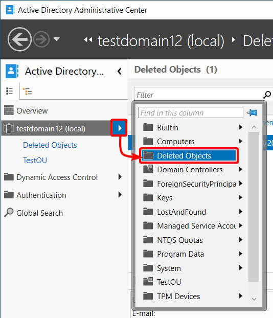This screenshot has height=318, width=273.
Task: Expand the Computers submenu arrow
Action: pyautogui.click(x=241, y=141)
